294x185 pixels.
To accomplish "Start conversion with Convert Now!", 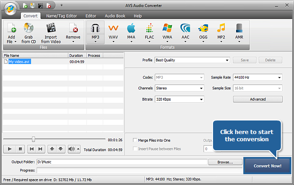I will [x=267, y=166].
